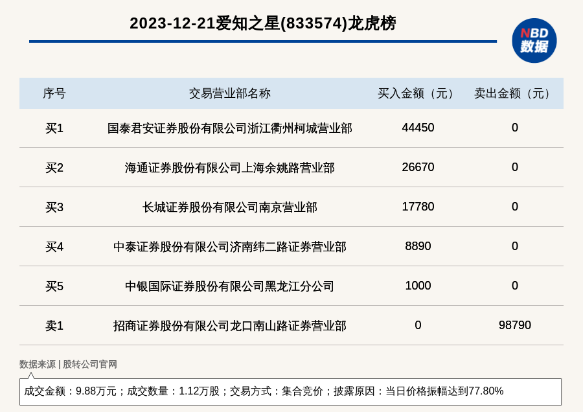Screen dimensions: 583x412
Task: Click the buy amount 8890
Action: click(418, 246)
